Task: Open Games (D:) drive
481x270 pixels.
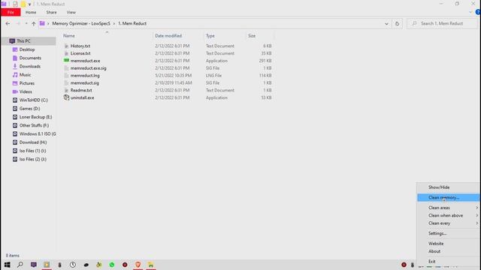Action: (x=29, y=109)
